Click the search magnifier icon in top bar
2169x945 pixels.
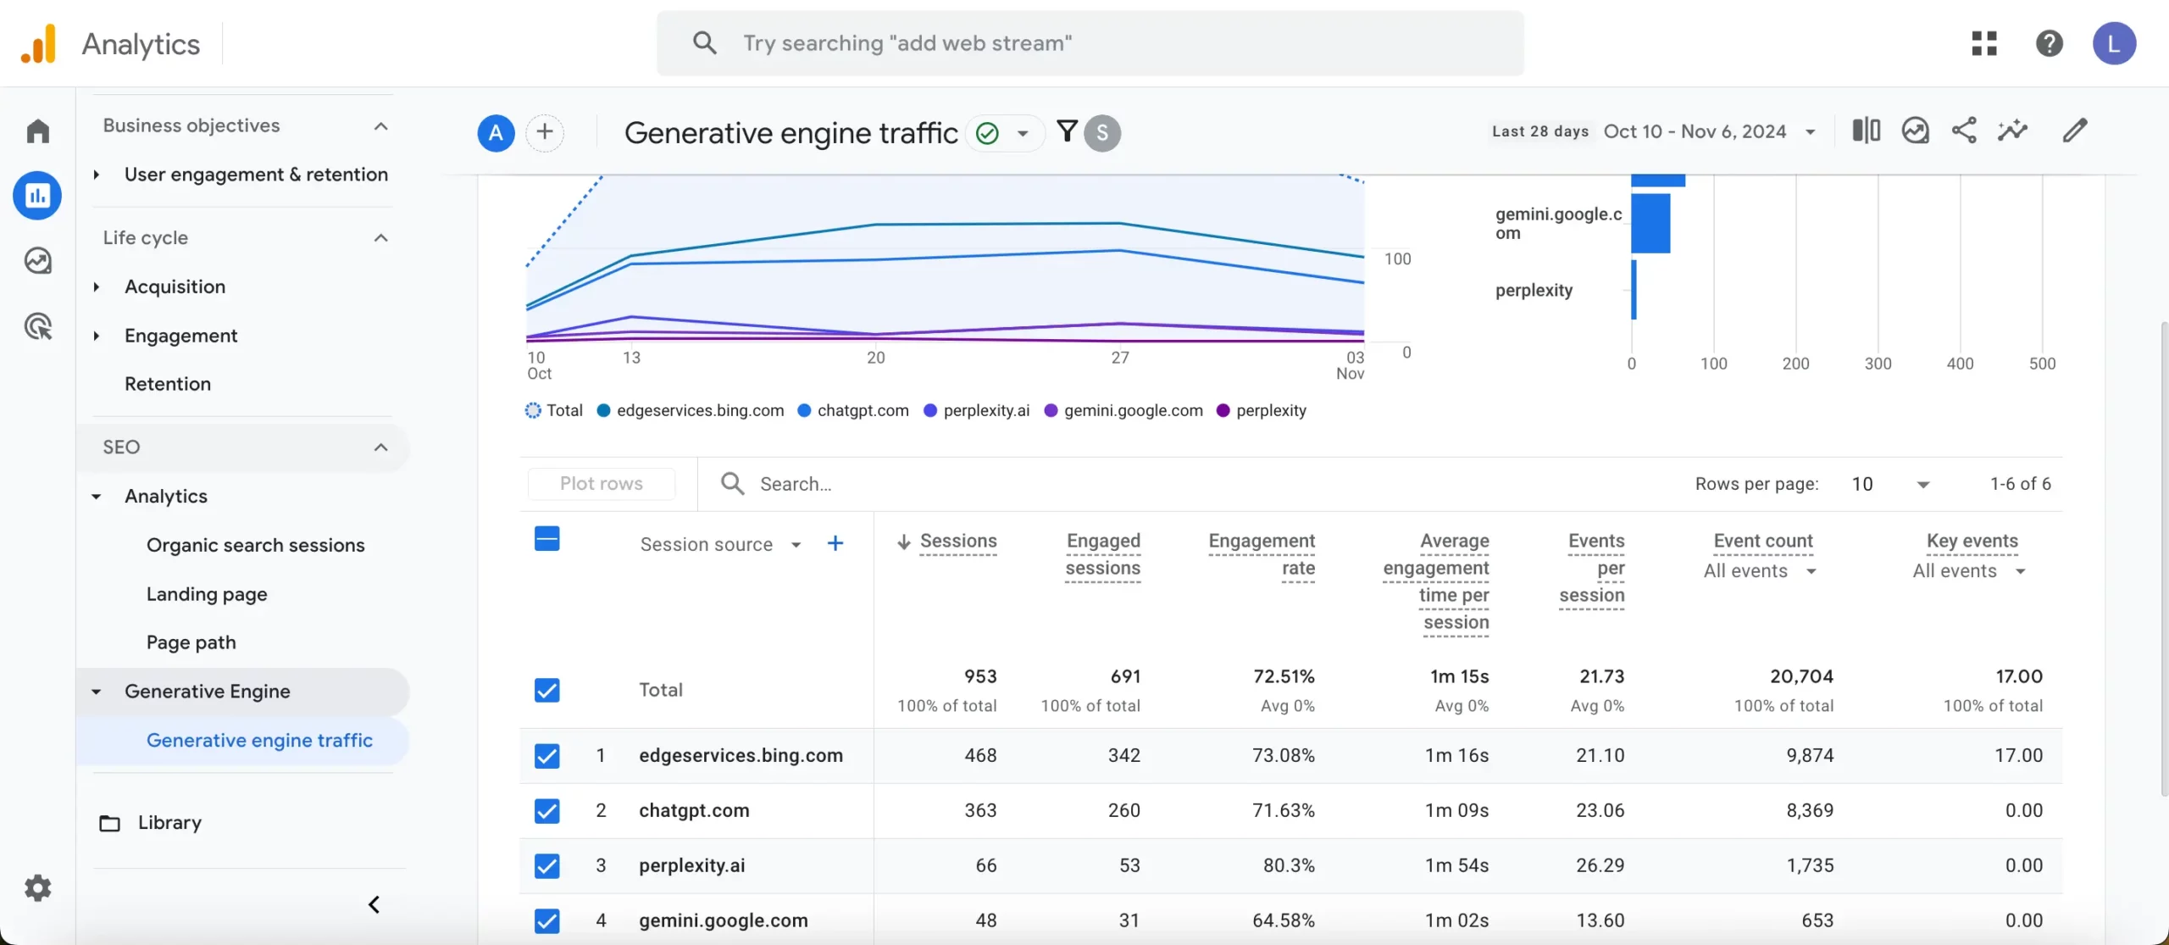click(x=704, y=43)
